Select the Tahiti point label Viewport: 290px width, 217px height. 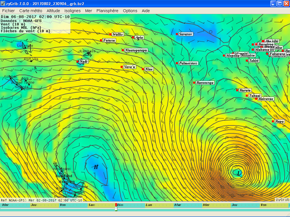tap(254, 61)
